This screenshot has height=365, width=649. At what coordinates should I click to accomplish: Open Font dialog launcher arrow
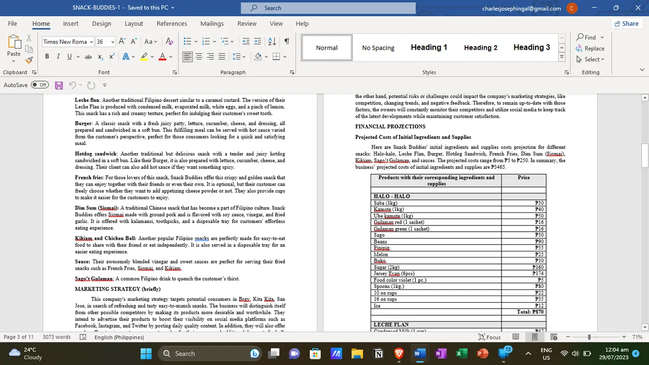click(175, 72)
